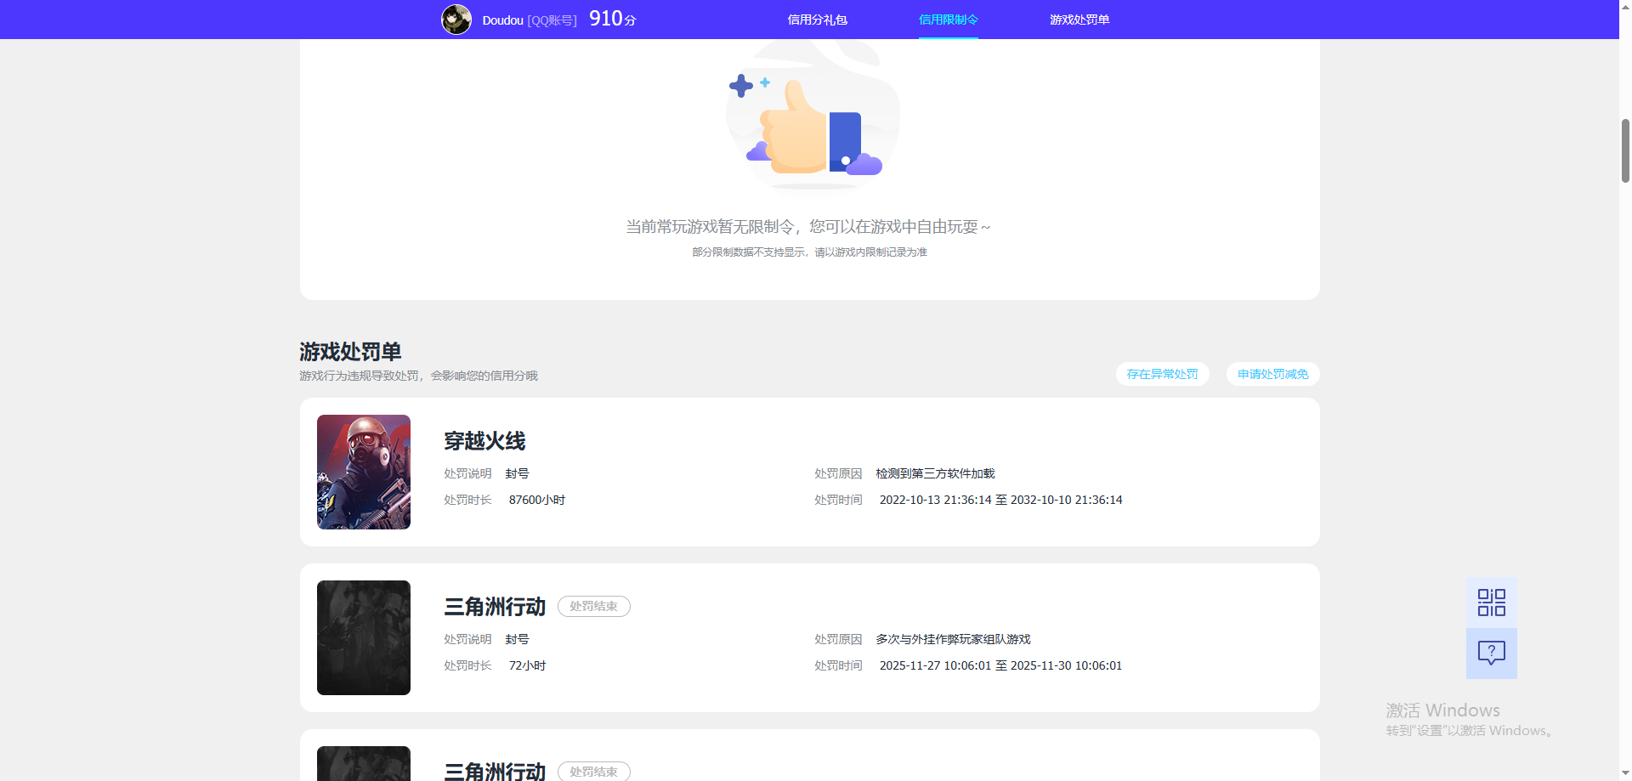Viewport: 1632px width, 781px height.
Task: Click the first 三角洲行动 game cover icon
Action: pos(363,637)
